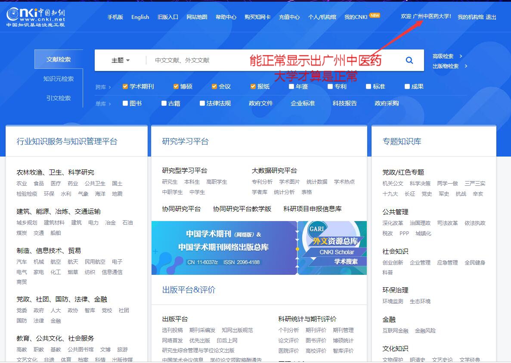Screen dimensions: 511x363
Task: Toggle the 博硕 checkbox
Action: 176,86
